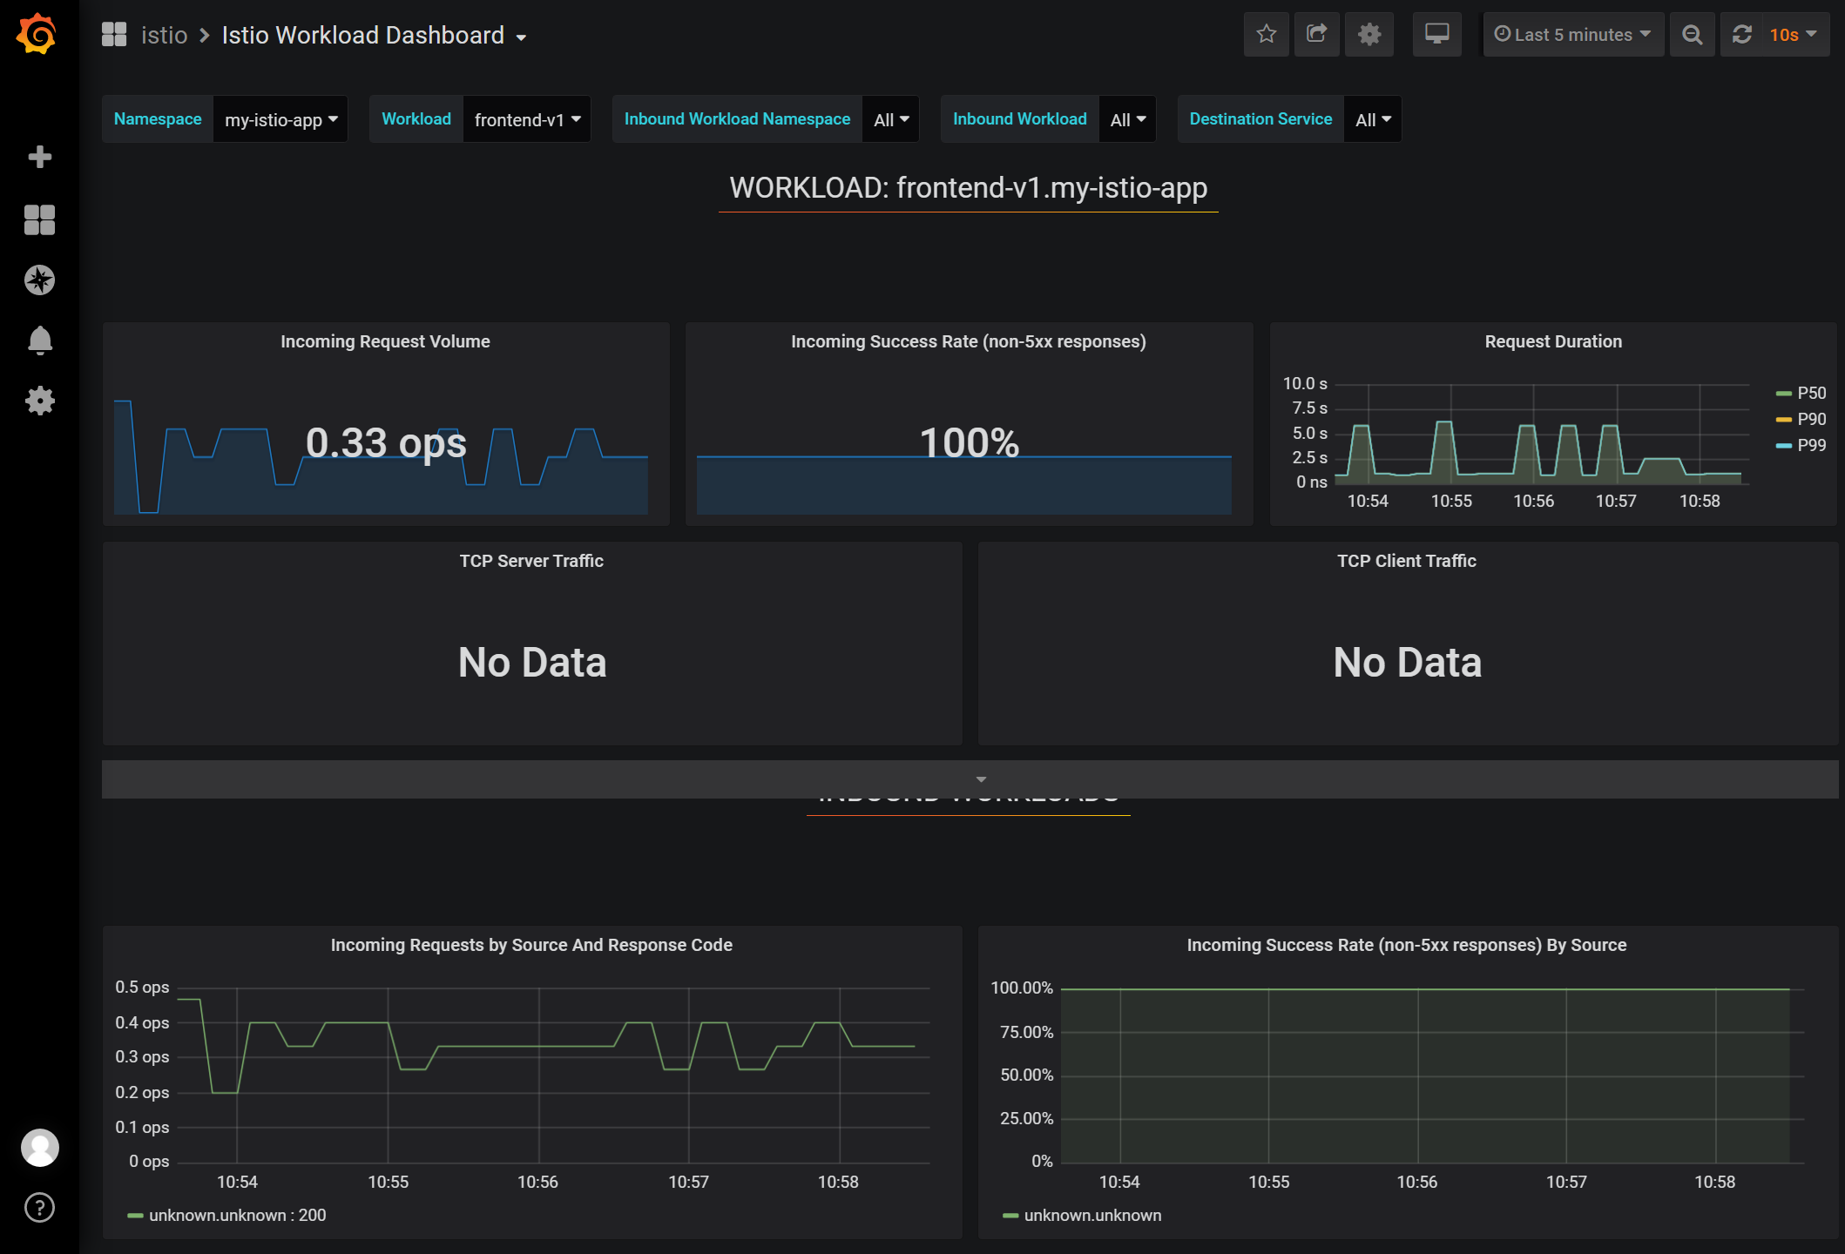This screenshot has height=1254, width=1845.
Task: Open Inbound Workload Namespace All dropdown
Action: [891, 119]
